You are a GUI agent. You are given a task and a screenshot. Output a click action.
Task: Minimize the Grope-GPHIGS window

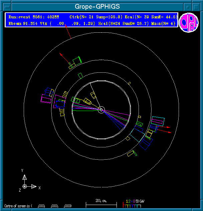tap(189, 7)
